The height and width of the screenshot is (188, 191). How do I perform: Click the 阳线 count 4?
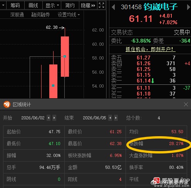(x=120, y=179)
